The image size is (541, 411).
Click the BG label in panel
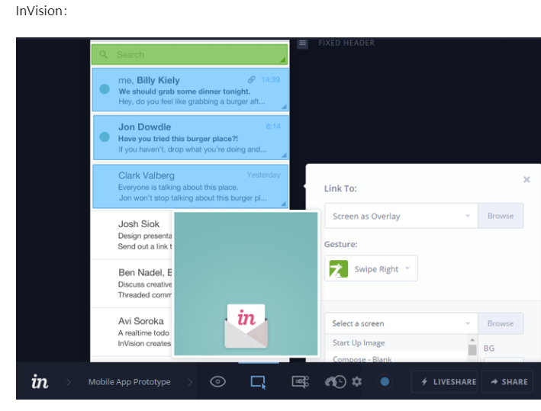click(x=489, y=348)
